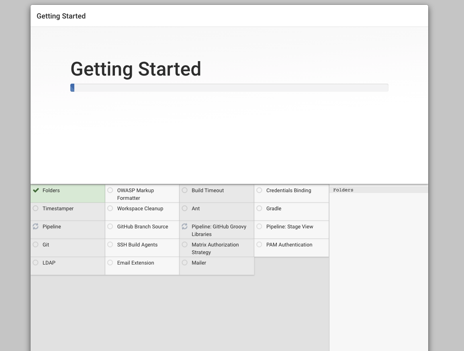Click the refresh icon beside Pipeline: GitHub Groovy Libraries
Viewport: 464px width, 351px height.
coord(185,226)
